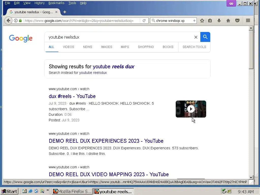The width and height of the screenshot is (260, 195).
Task: Clear the Google search box with X
Action: 196,37
